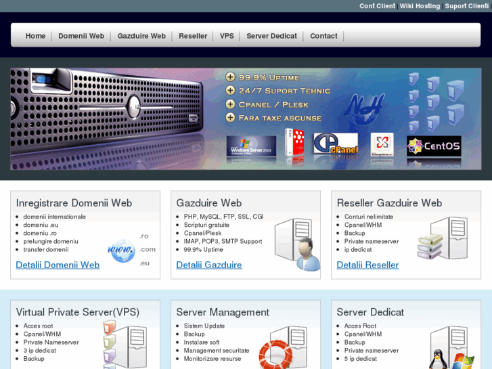
Task: Click the 'Sistem Update' list item
Action: coord(204,326)
